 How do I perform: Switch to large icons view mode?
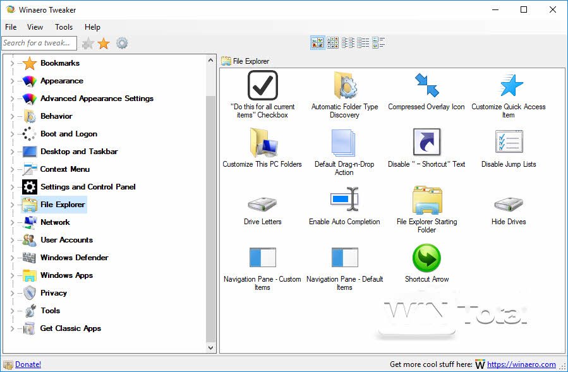coord(318,43)
